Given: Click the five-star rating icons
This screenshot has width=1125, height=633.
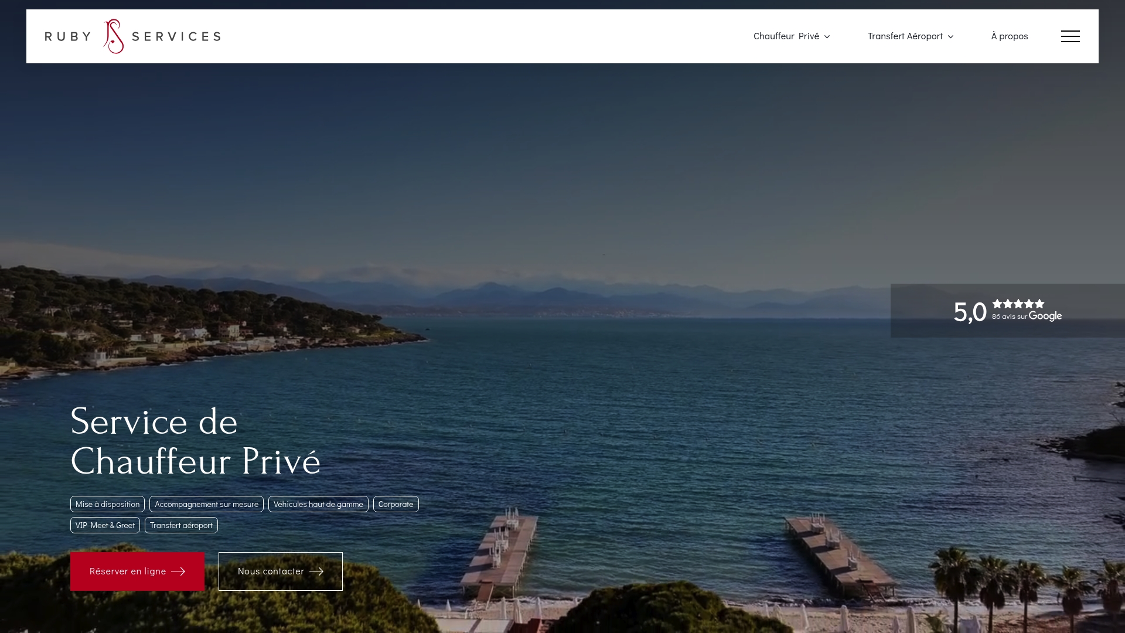Looking at the screenshot, I should pyautogui.click(x=1018, y=304).
